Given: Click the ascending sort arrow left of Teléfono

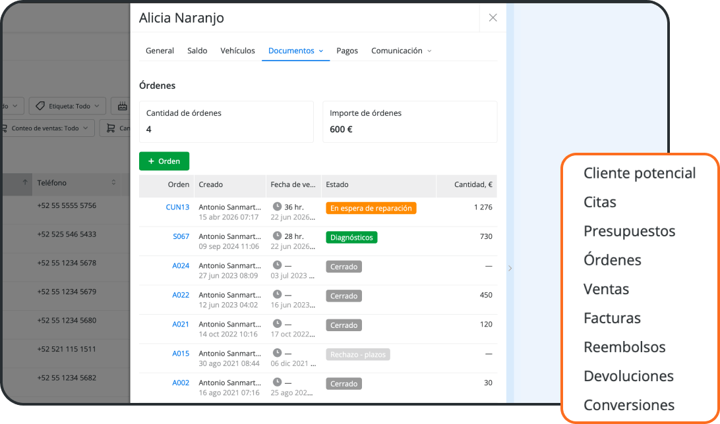Looking at the screenshot, I should (x=25, y=182).
